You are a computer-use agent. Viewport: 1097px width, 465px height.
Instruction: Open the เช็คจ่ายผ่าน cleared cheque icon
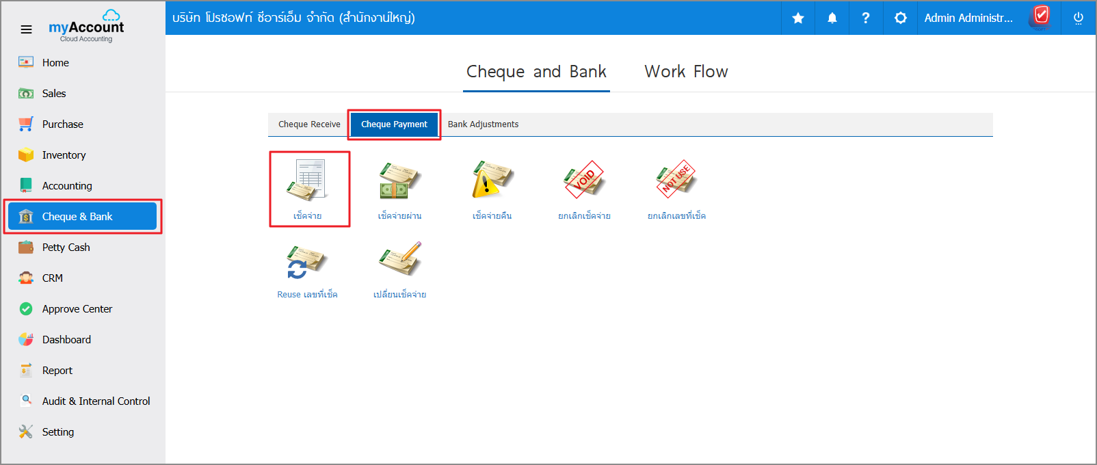(x=400, y=182)
